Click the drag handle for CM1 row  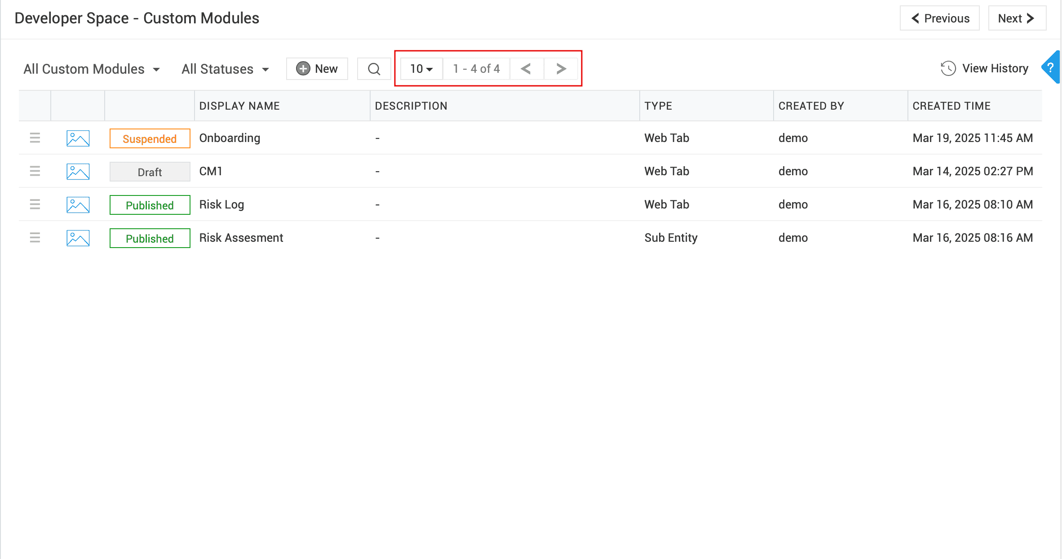[35, 171]
